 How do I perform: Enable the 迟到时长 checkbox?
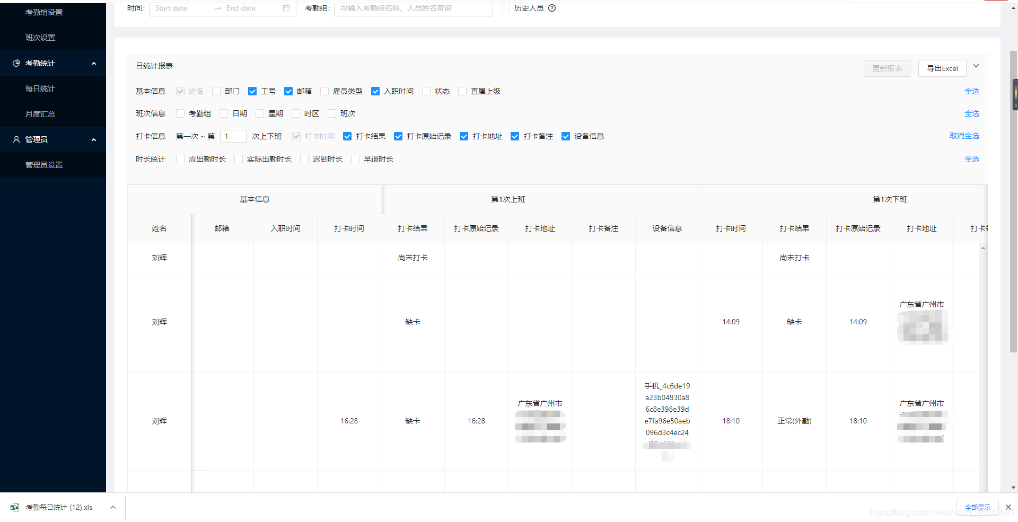pyautogui.click(x=304, y=159)
